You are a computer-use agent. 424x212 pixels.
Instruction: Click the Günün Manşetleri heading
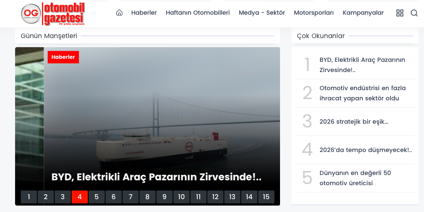click(x=49, y=36)
